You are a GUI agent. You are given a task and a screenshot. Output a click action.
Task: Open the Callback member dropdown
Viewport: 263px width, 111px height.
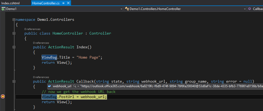pyautogui.click(x=255, y=9)
